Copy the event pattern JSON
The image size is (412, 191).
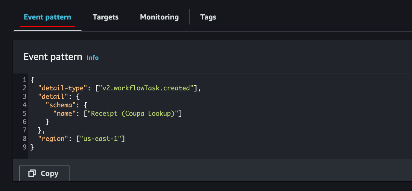pyautogui.click(x=44, y=173)
